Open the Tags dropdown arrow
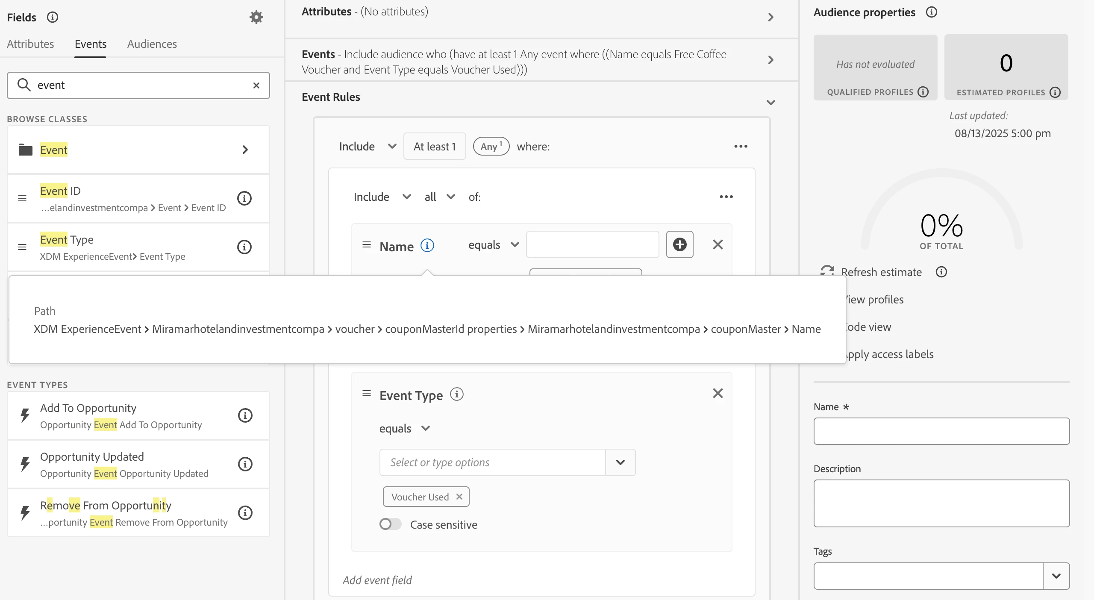The width and height of the screenshot is (1094, 600). tap(1056, 576)
